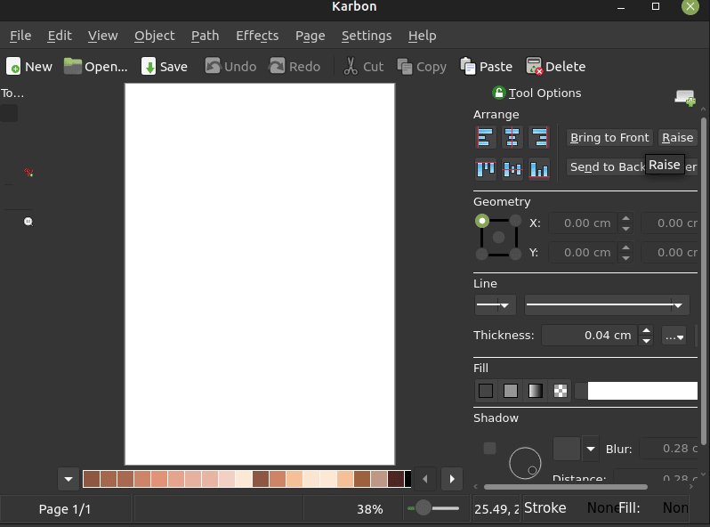Click the Tool Options lock icon

click(x=498, y=93)
